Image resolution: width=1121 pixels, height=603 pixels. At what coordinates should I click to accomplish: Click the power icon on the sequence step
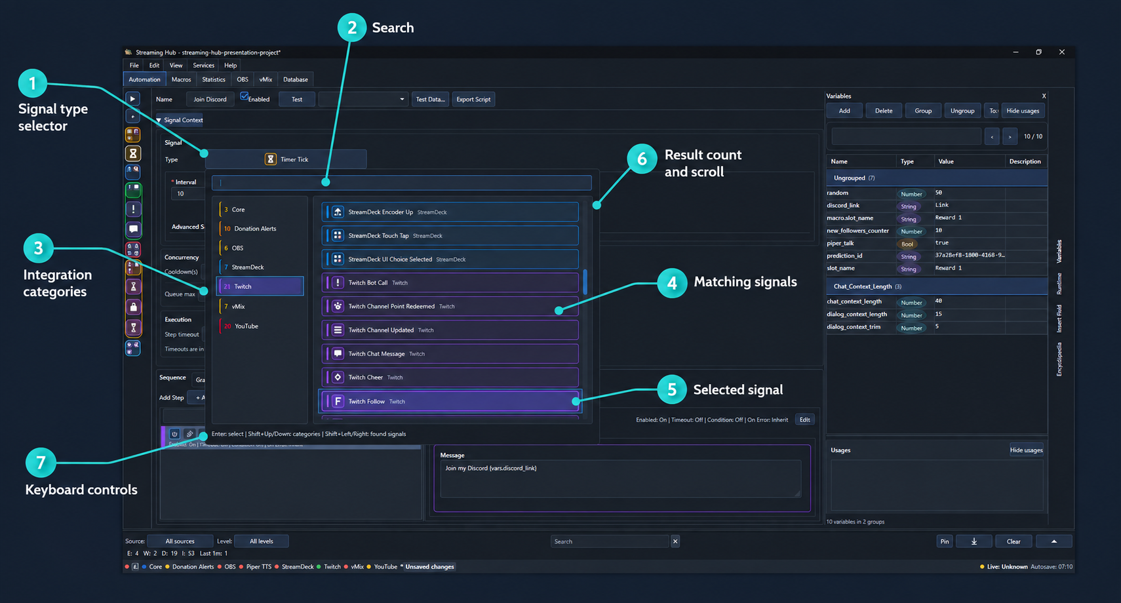[x=174, y=434]
